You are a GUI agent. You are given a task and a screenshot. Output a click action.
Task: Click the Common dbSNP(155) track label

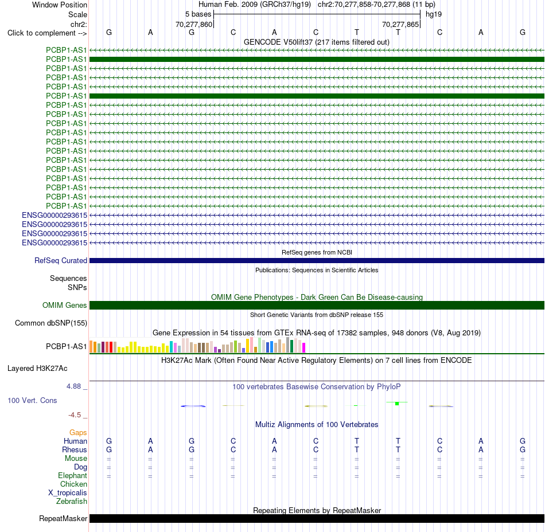[x=50, y=323]
